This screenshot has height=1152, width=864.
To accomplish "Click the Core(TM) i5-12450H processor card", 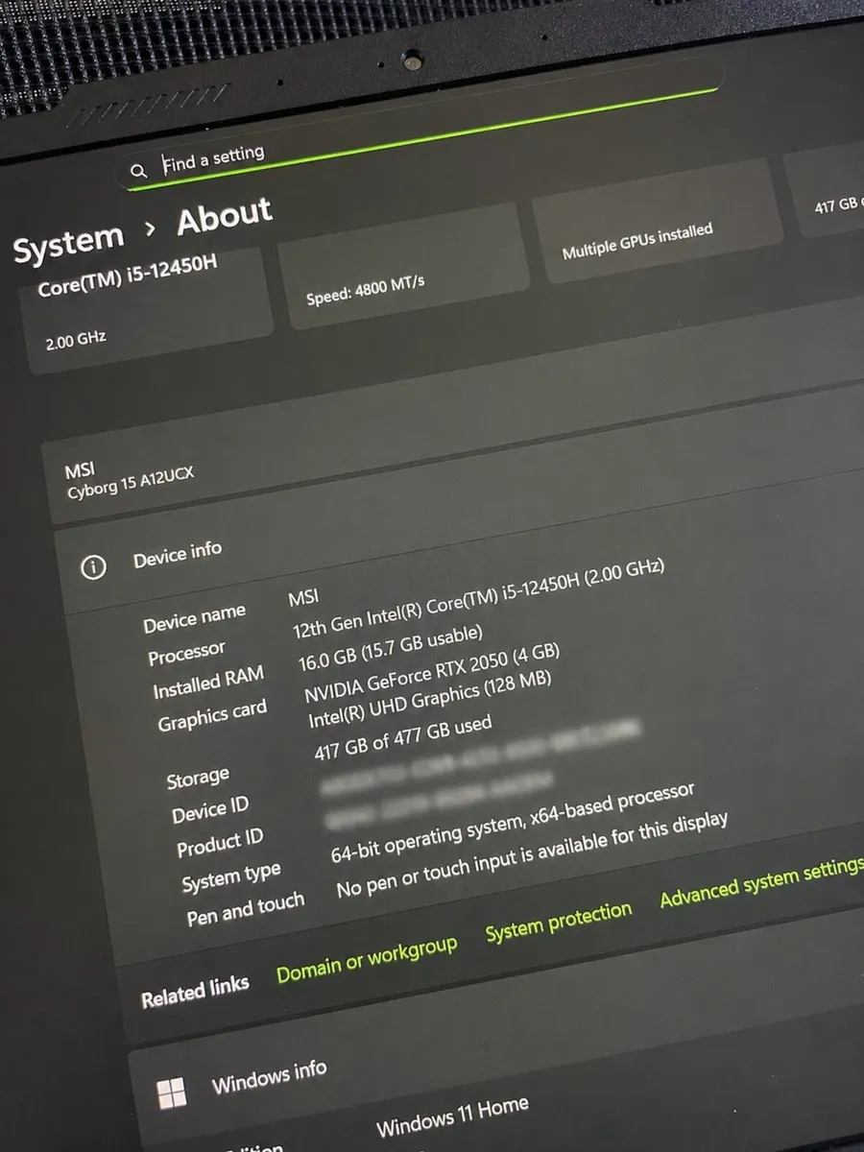I will click(146, 310).
